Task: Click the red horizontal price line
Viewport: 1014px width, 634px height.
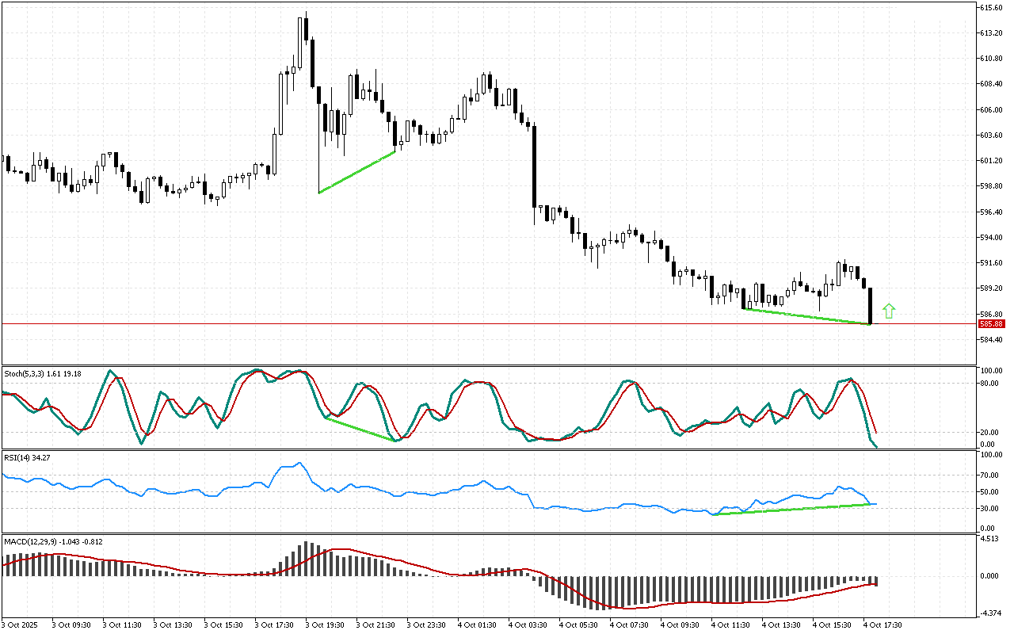Action: coord(475,323)
